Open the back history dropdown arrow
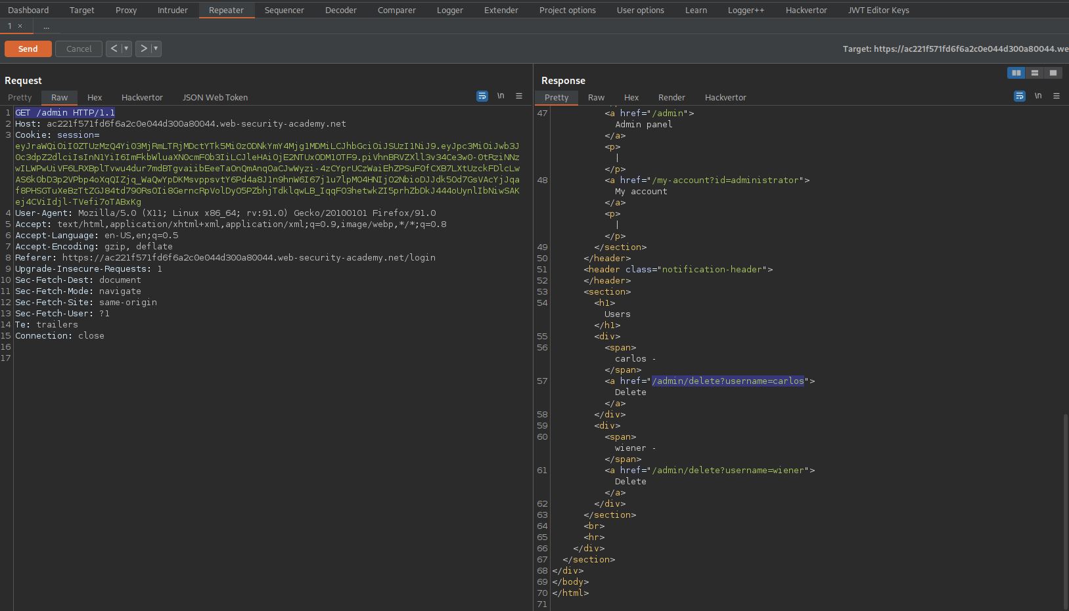The height and width of the screenshot is (611, 1069). point(126,49)
